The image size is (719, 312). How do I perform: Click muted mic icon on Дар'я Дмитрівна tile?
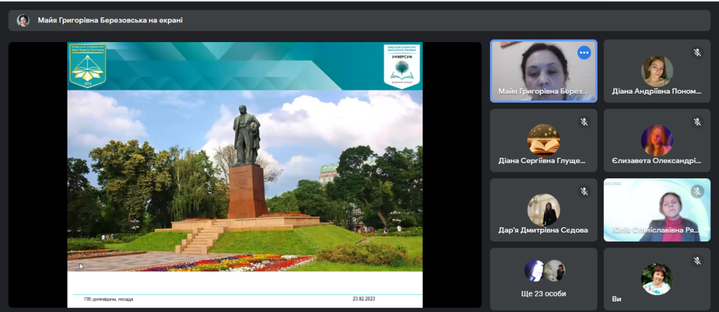pos(584,191)
